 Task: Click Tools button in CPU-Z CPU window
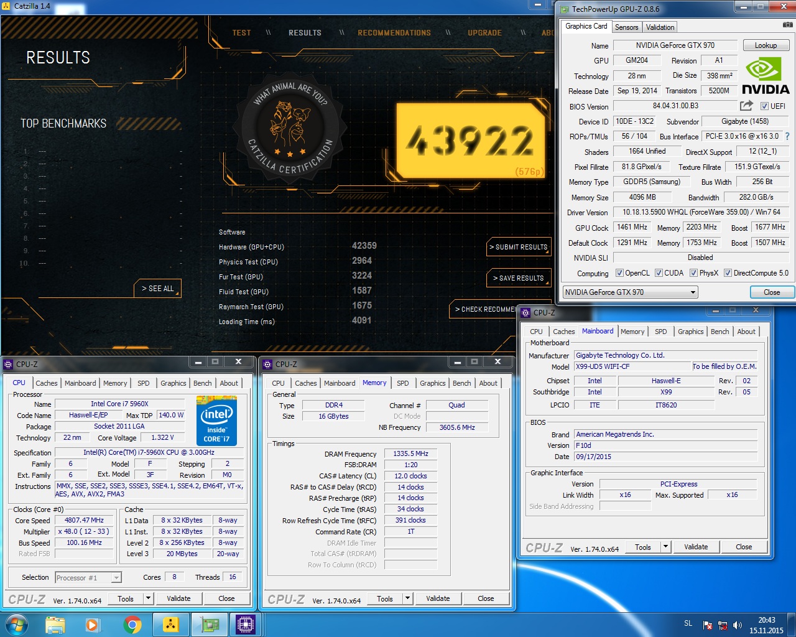pyautogui.click(x=126, y=598)
